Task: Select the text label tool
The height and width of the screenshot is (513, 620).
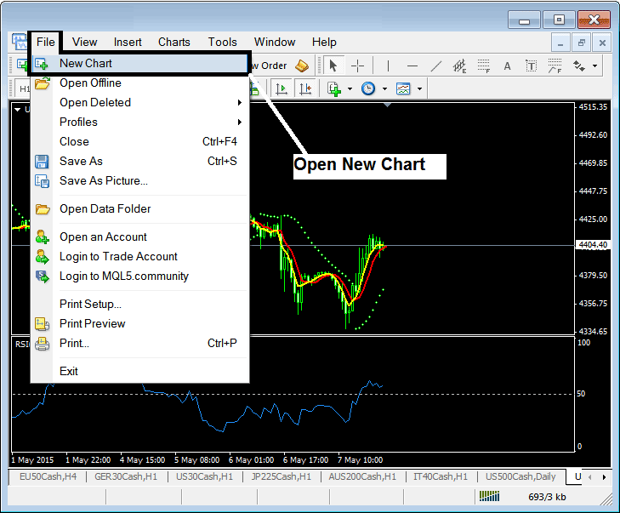Action: coord(531,66)
